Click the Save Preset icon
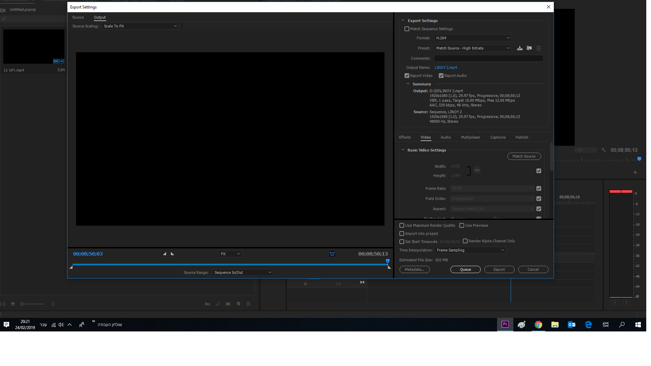 [x=519, y=48]
